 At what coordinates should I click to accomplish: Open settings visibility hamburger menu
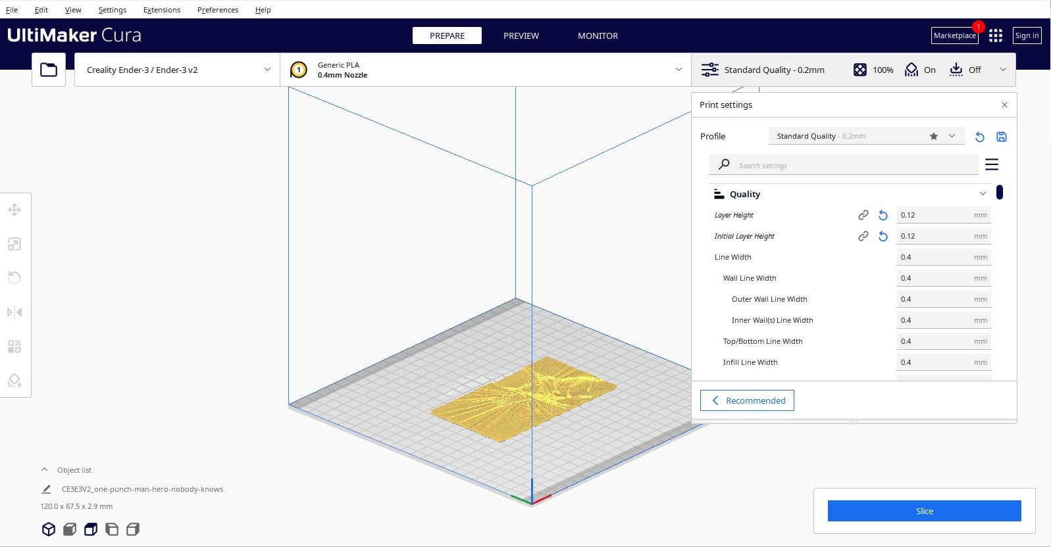pos(992,164)
